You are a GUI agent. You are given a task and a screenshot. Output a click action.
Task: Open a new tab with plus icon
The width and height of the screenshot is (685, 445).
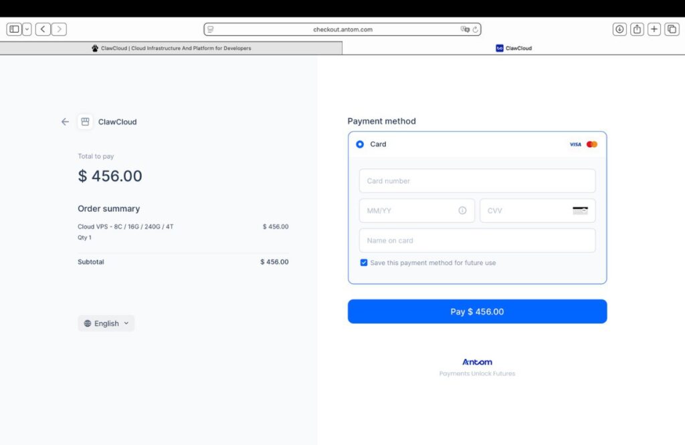[654, 29]
